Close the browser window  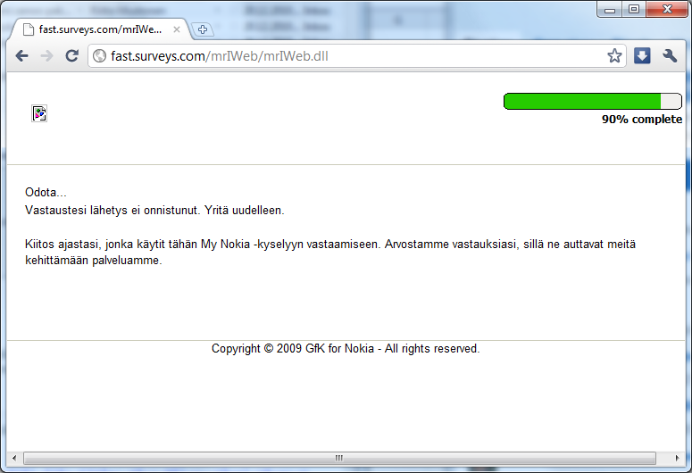(x=665, y=9)
